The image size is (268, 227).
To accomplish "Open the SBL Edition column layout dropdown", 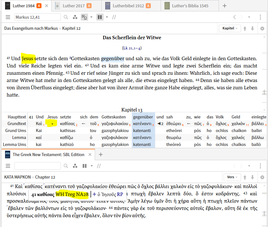I will 92,166.
